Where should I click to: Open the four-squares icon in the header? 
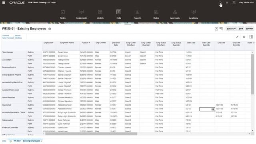[234, 3]
